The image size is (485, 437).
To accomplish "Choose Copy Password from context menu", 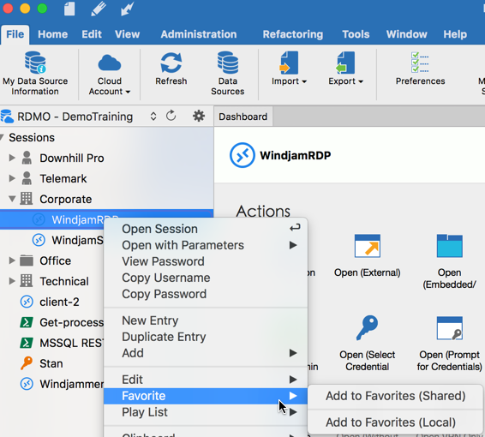I will 206,294.
